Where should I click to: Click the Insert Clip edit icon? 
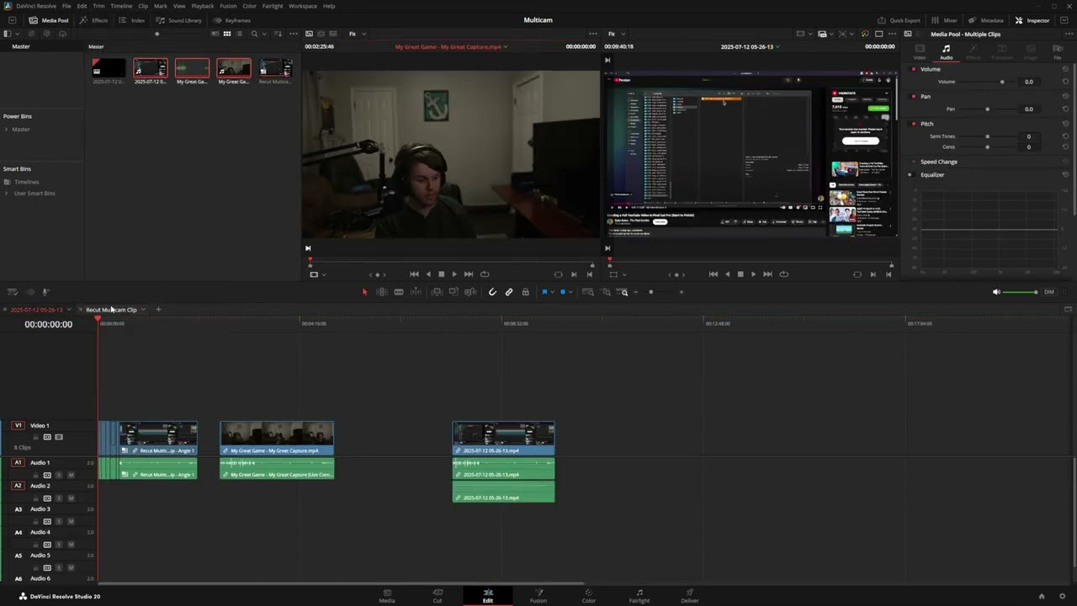coord(437,292)
